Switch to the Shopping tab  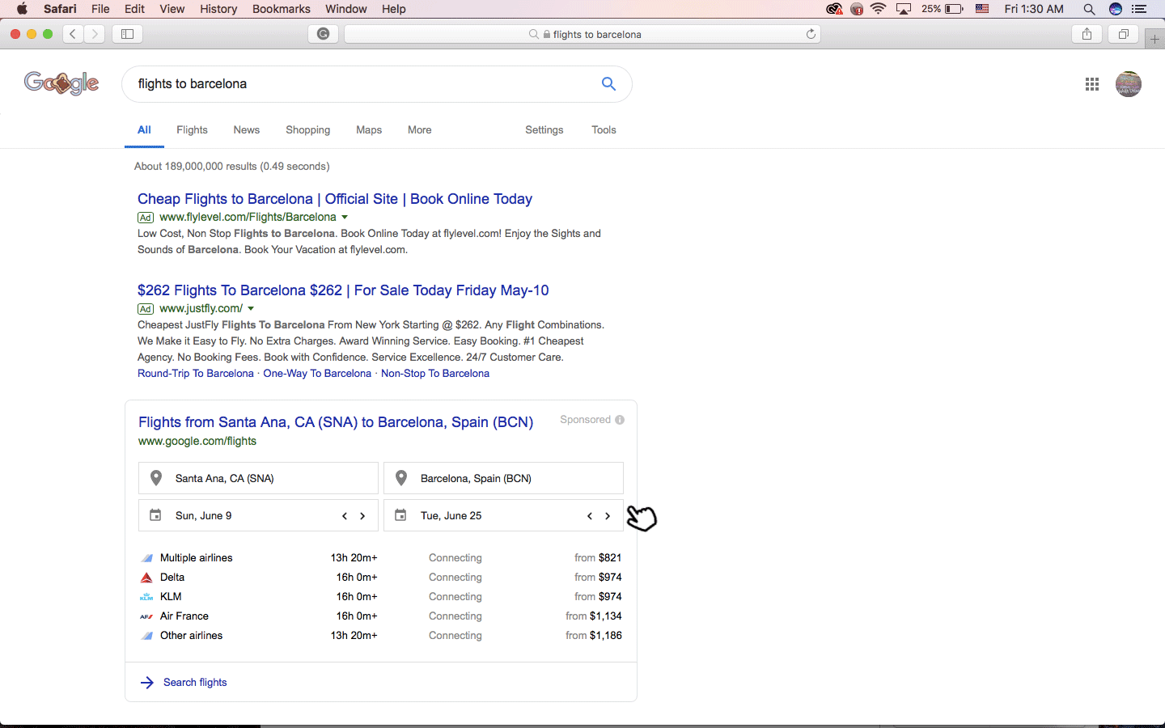pos(307,129)
